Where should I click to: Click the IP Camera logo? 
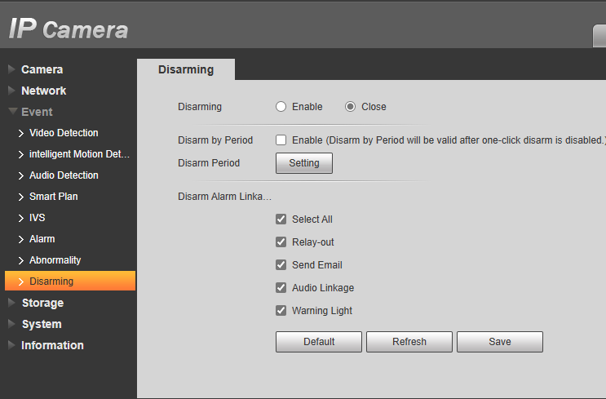(69, 29)
